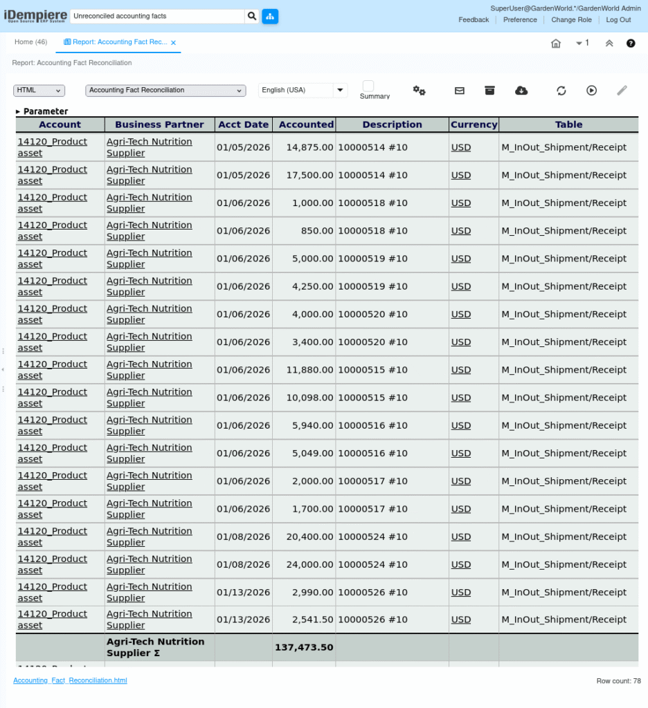Image resolution: width=648 pixels, height=708 pixels.
Task: Click the 137,473.50 total amount
Action: (x=304, y=647)
